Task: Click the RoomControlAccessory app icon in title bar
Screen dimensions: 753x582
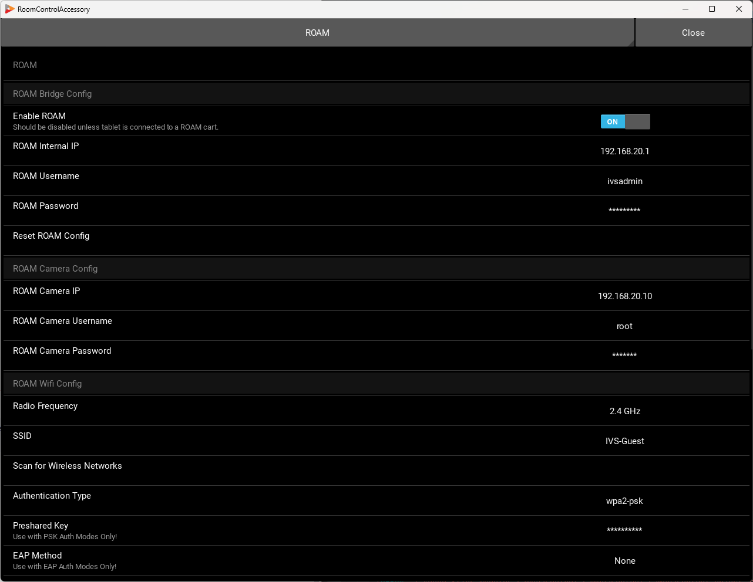Action: pos(9,9)
